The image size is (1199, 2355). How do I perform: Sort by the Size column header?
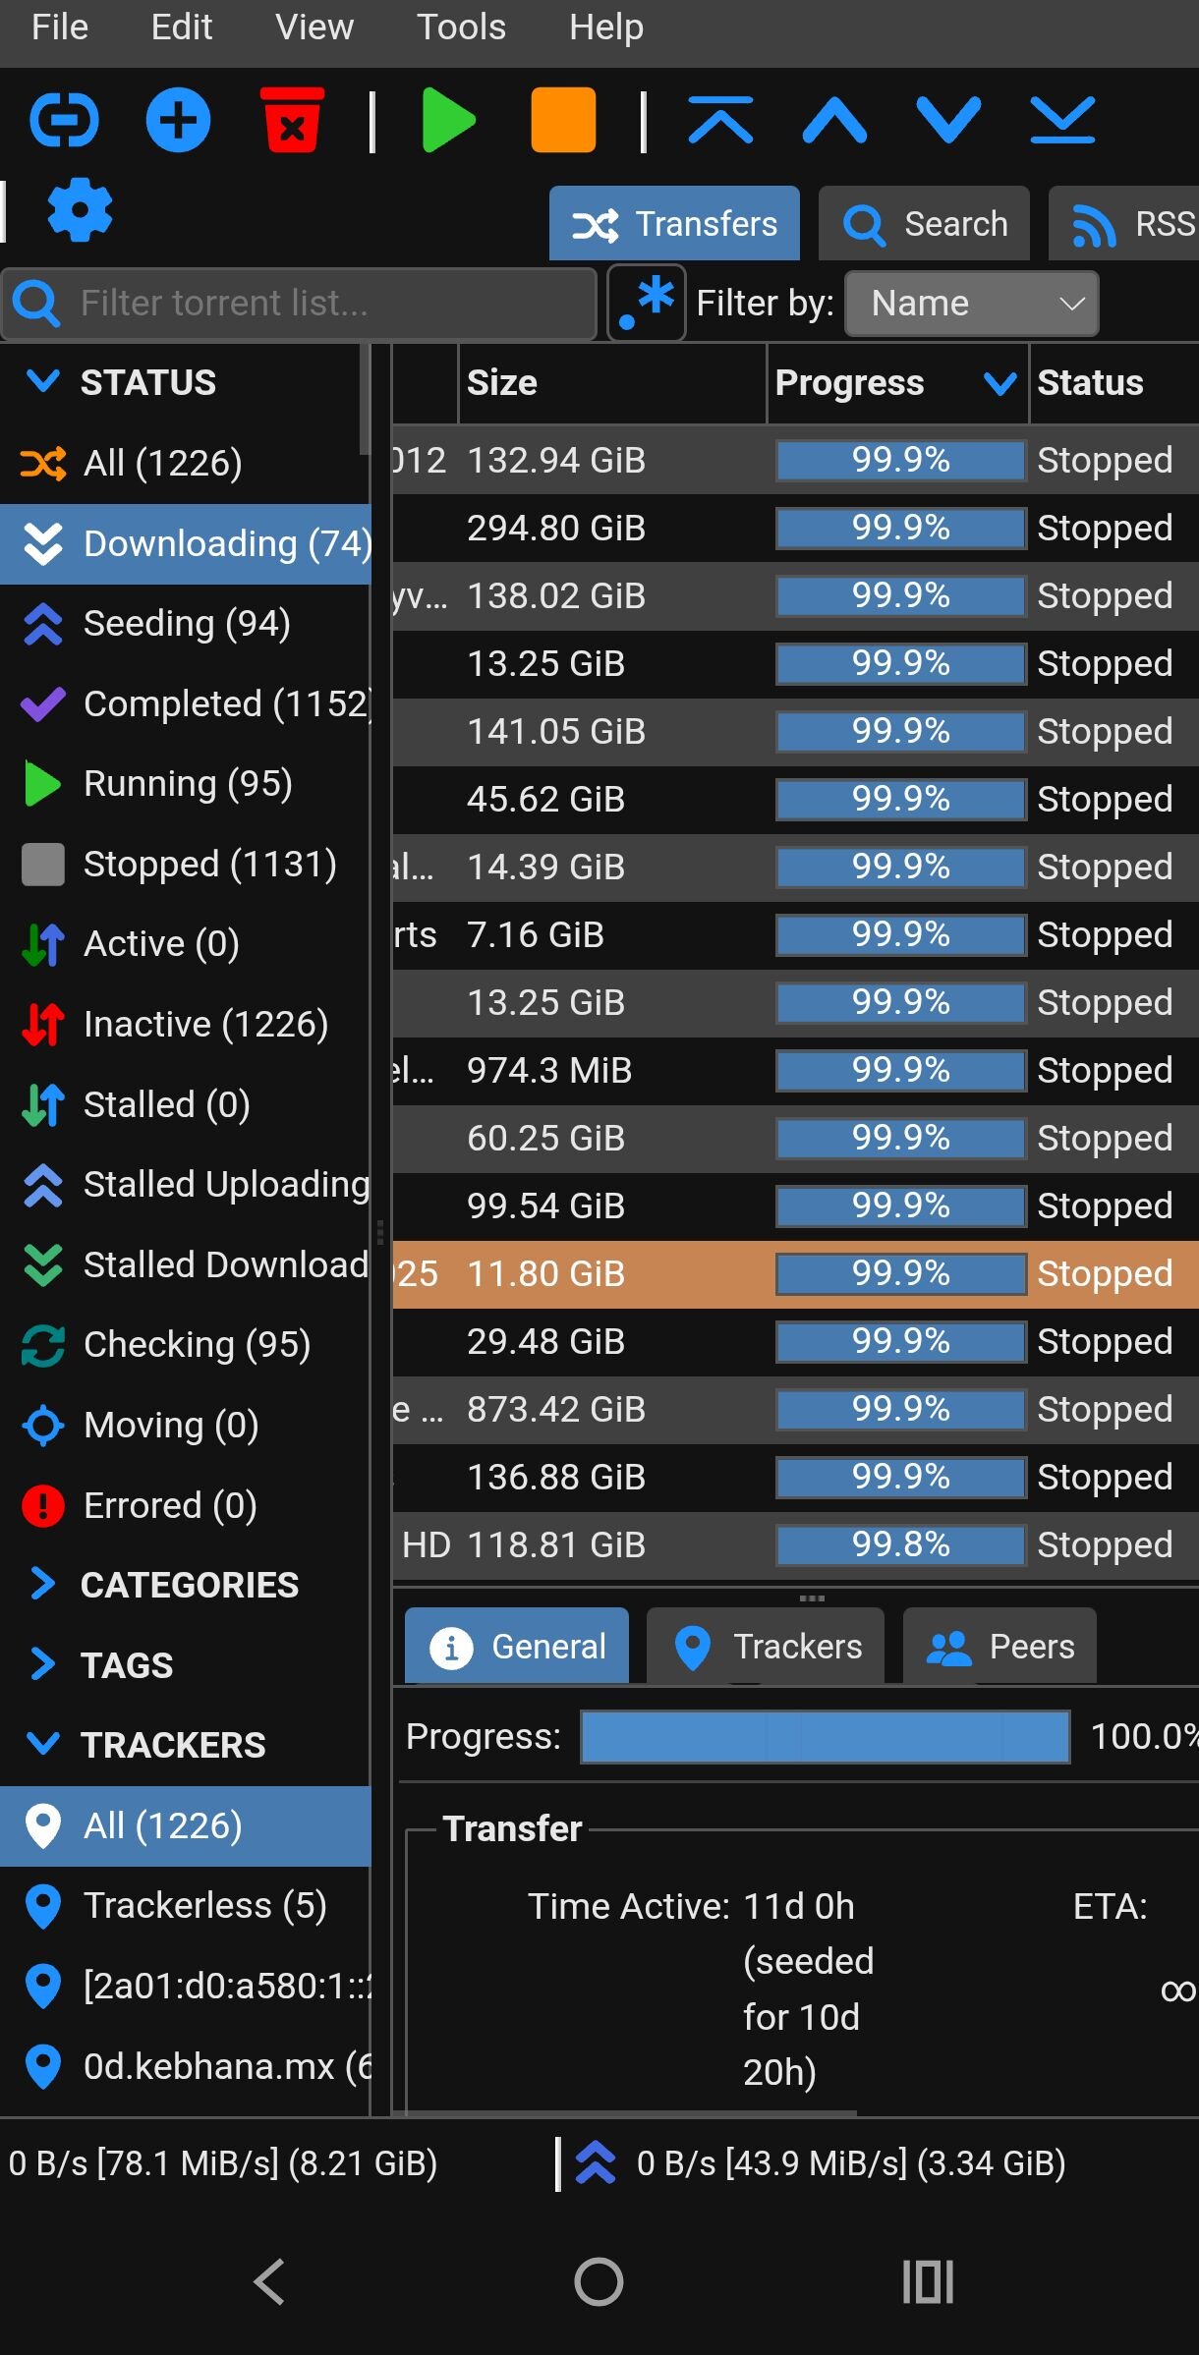[x=609, y=383]
